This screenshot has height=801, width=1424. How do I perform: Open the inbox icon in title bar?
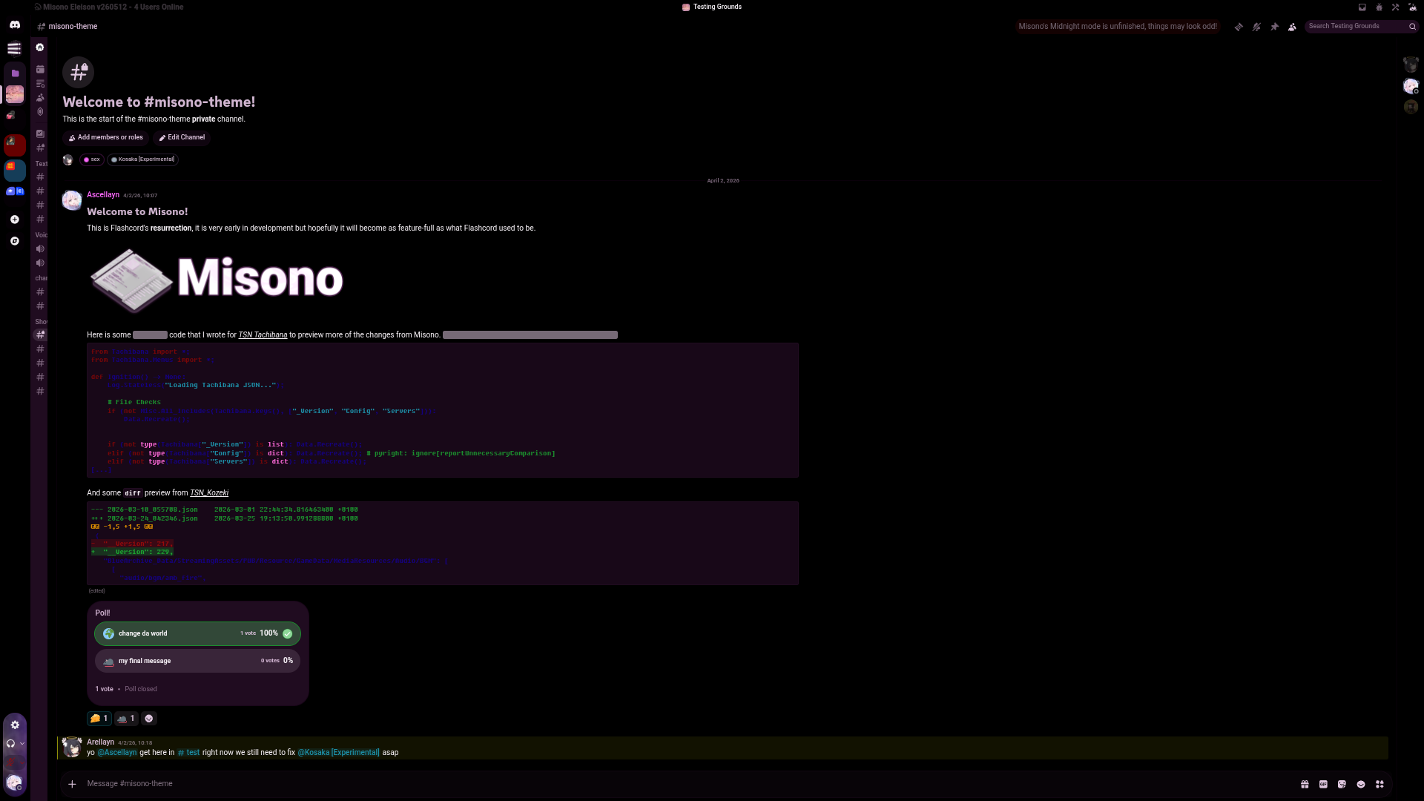(x=1362, y=7)
